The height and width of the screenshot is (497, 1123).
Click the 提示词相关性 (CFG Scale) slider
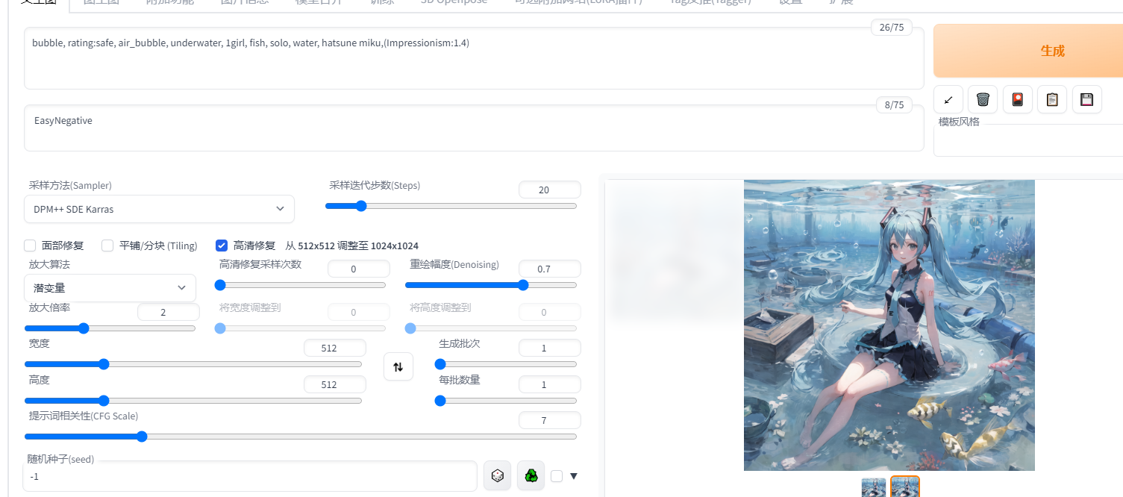tap(301, 437)
